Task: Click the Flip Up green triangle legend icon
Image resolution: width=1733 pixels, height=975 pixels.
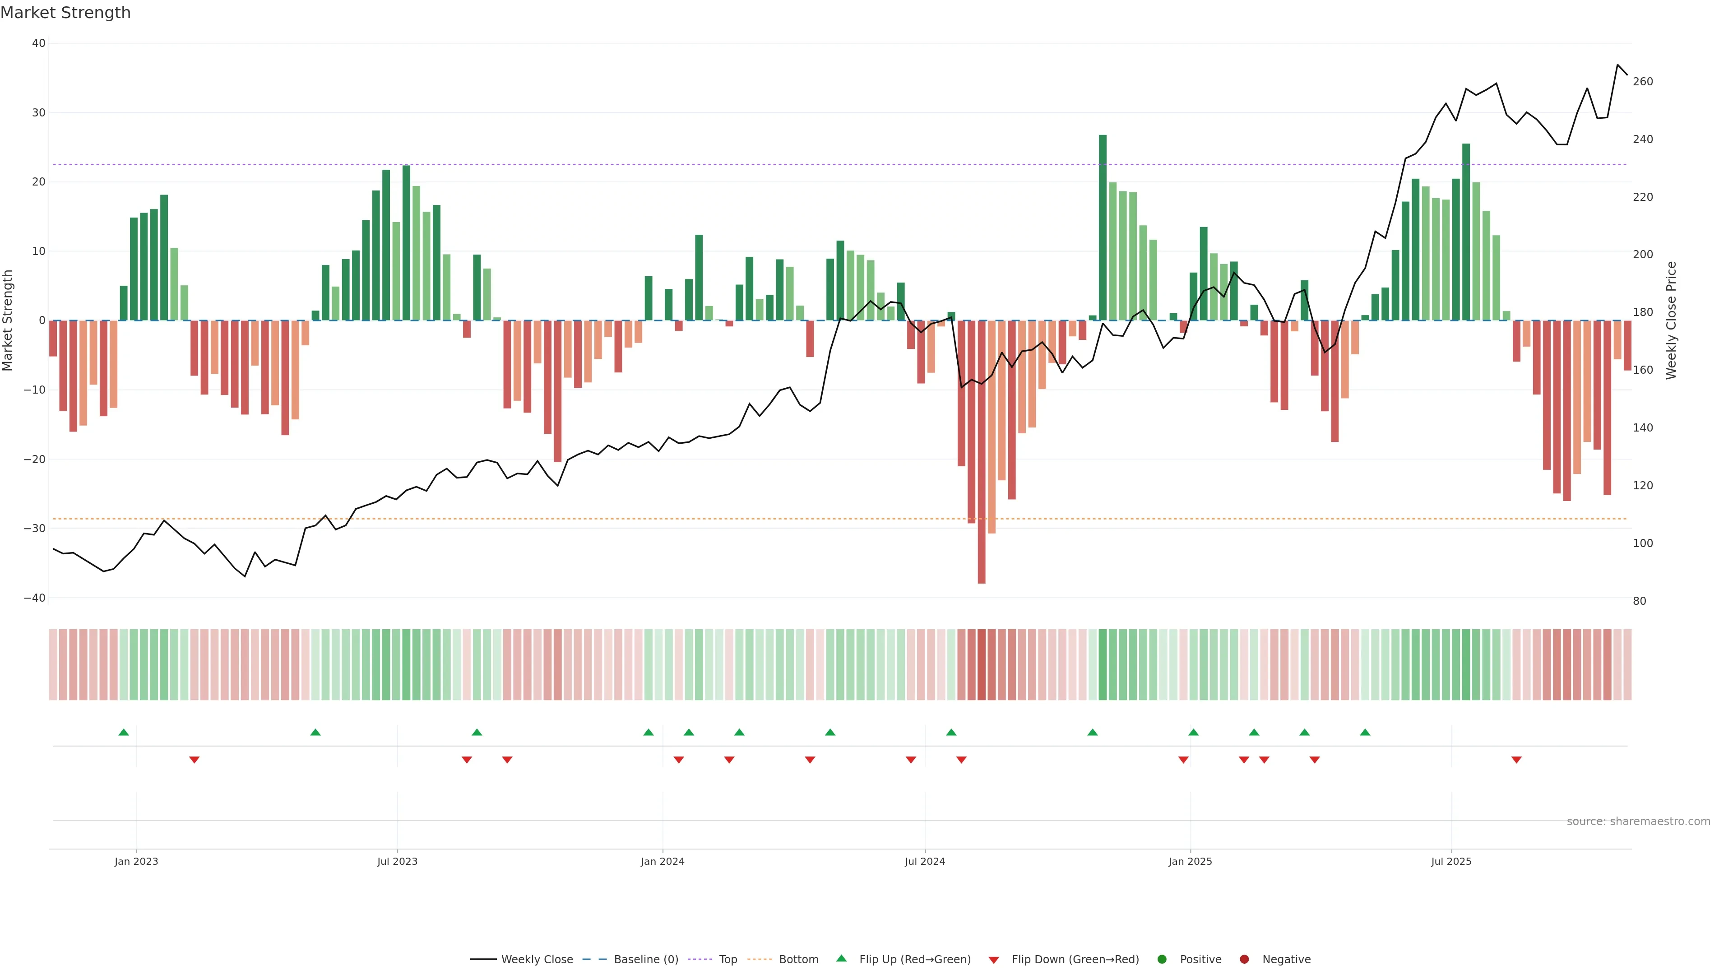Action: tap(841, 959)
